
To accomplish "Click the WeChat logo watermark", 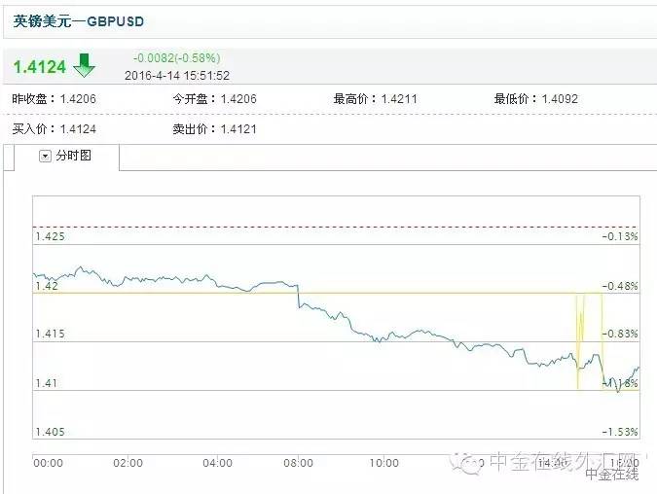I will click(472, 462).
